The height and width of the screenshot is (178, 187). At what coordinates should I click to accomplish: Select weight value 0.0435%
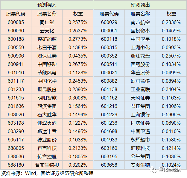[78, 56]
